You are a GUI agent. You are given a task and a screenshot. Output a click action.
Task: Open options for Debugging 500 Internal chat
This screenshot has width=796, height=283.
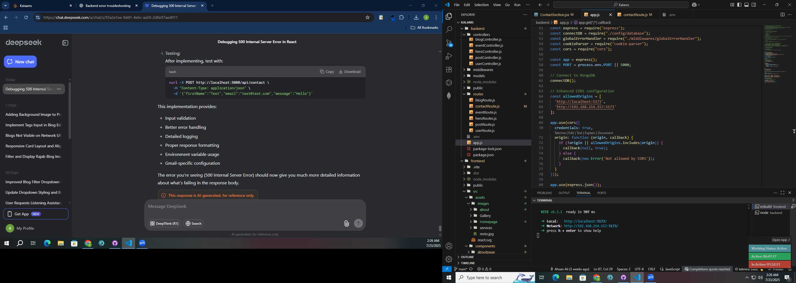(x=59, y=89)
